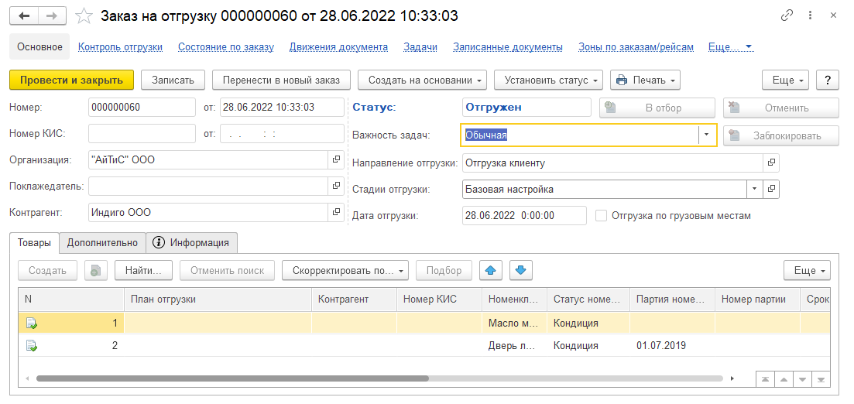Click the Организация field "АйТиС" ООО
The width and height of the screenshot is (854, 404).
coord(208,159)
